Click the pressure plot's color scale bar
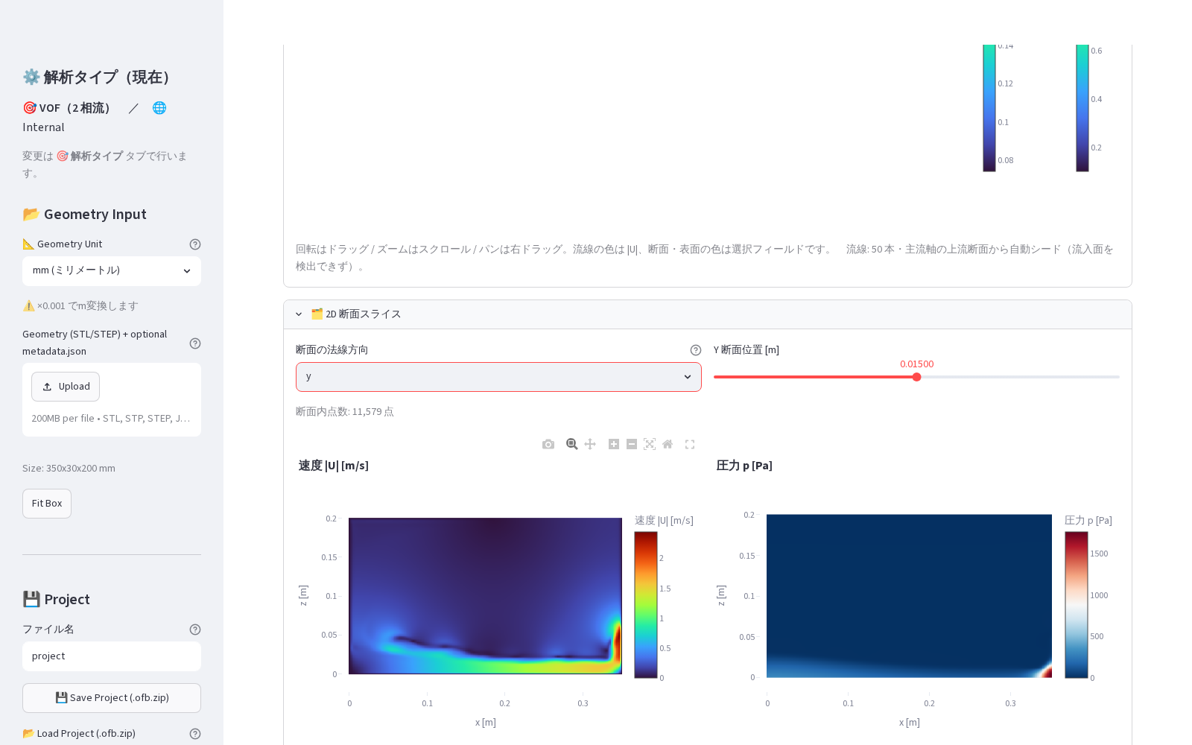Screen dimensions: 1192x745 (x=1077, y=605)
